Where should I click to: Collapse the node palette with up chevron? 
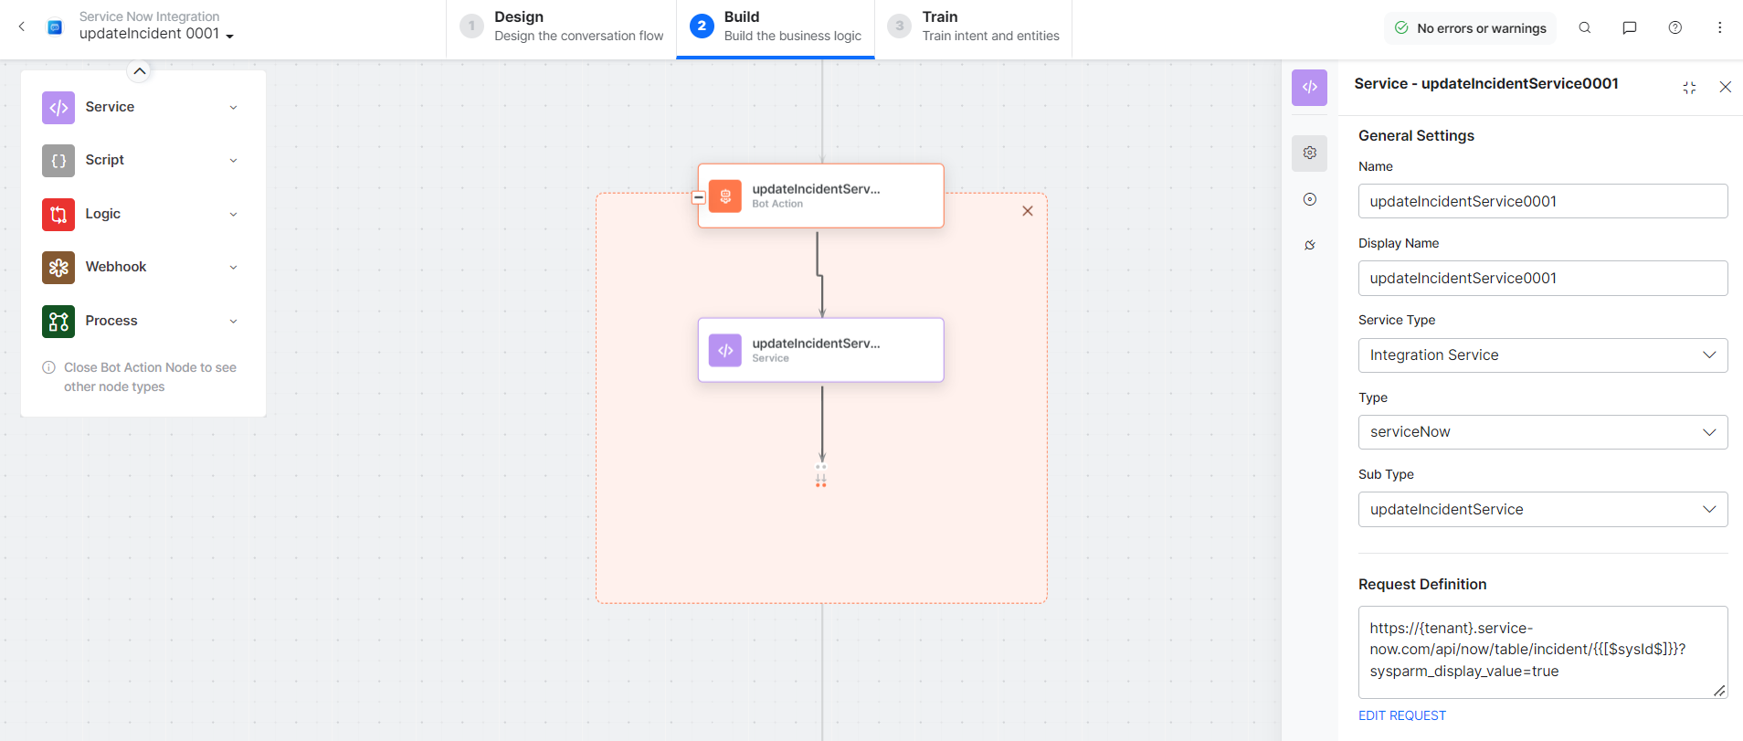tap(139, 71)
